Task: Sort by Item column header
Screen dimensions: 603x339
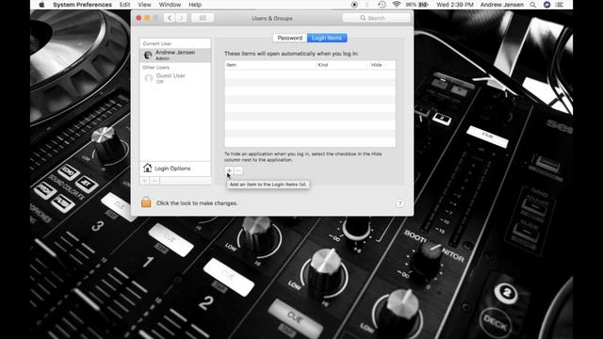Action: click(270, 65)
